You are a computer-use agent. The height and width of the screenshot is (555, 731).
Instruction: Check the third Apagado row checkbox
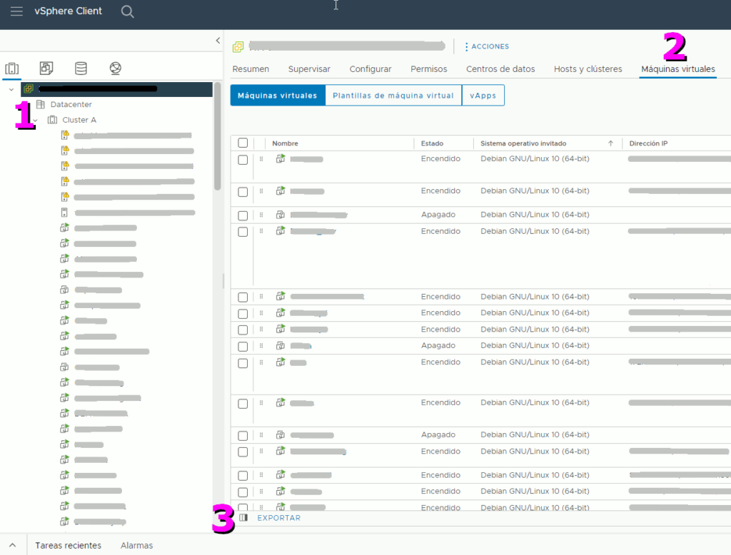pos(243,436)
